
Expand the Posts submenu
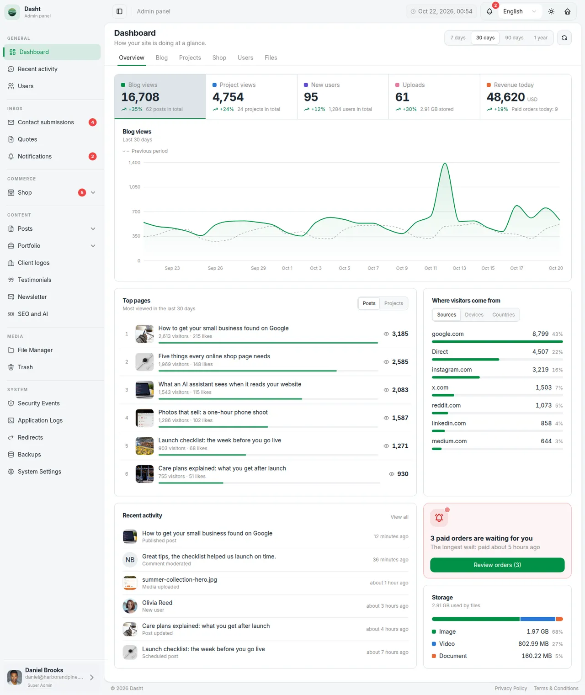coord(93,229)
